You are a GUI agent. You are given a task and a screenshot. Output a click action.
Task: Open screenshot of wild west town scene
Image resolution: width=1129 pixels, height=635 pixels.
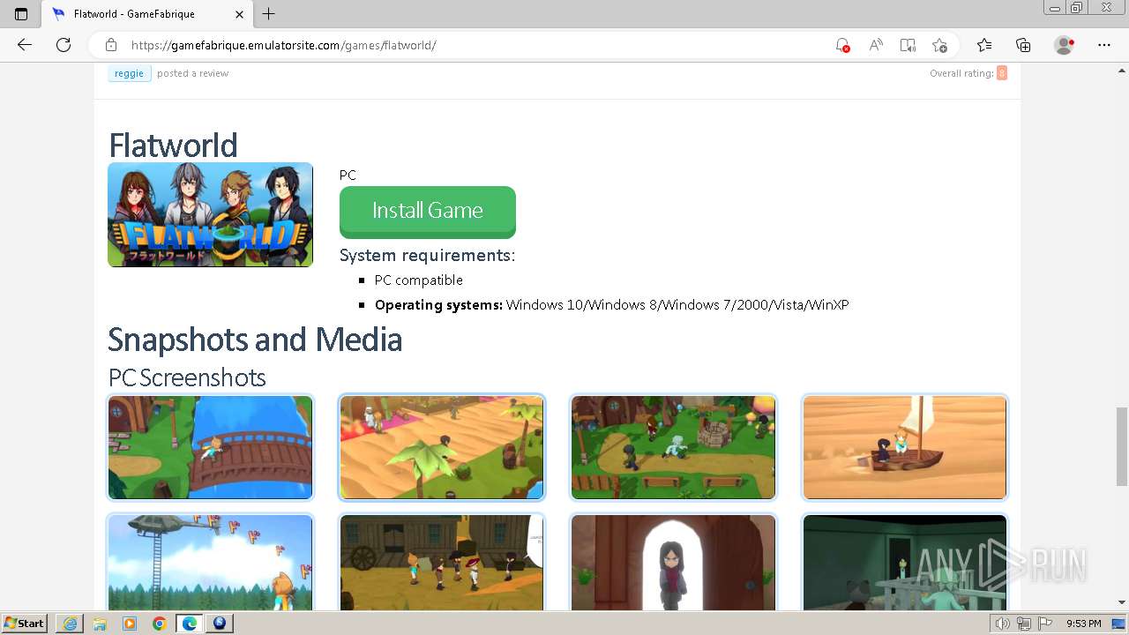pos(442,562)
